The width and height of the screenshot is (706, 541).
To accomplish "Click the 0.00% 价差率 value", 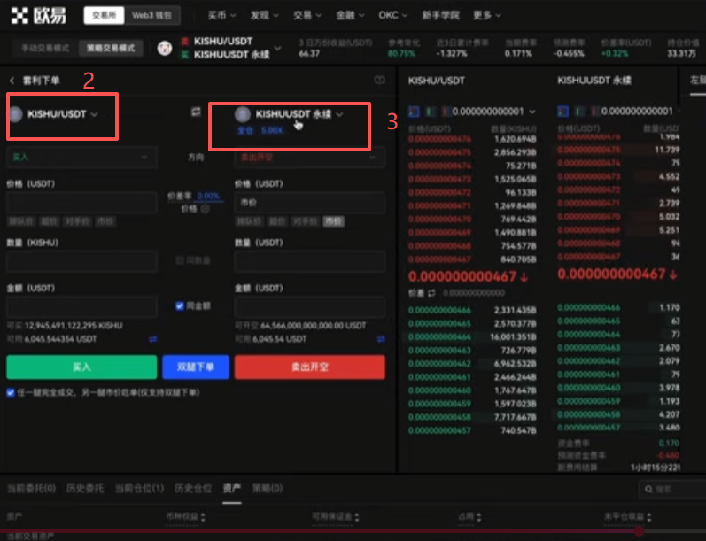I will click(208, 197).
